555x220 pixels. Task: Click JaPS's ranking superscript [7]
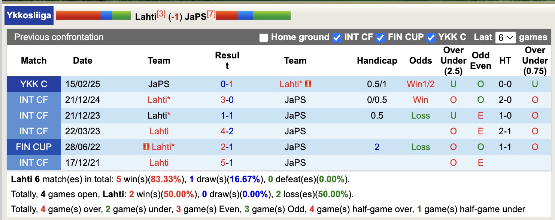pyautogui.click(x=211, y=14)
